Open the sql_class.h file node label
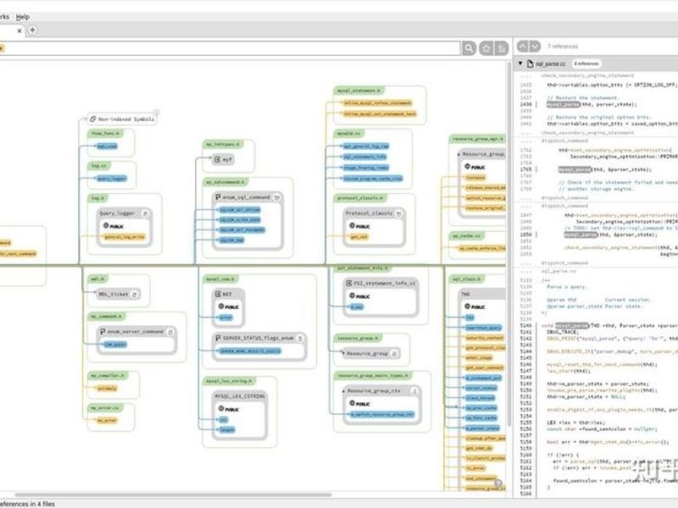The width and height of the screenshot is (678, 508). click(x=467, y=279)
